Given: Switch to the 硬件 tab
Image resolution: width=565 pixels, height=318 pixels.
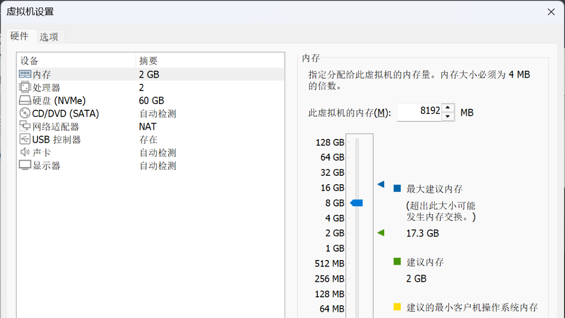Looking at the screenshot, I should coord(19,36).
